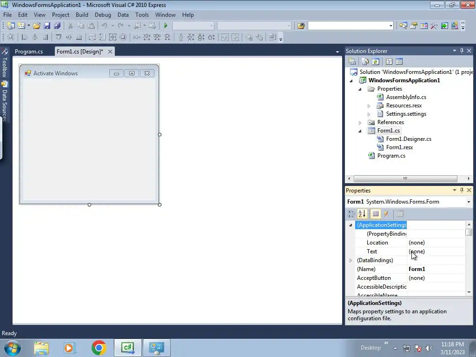Click the Desktop toolbar label on taskbar
The width and height of the screenshot is (476, 357).
370,348
